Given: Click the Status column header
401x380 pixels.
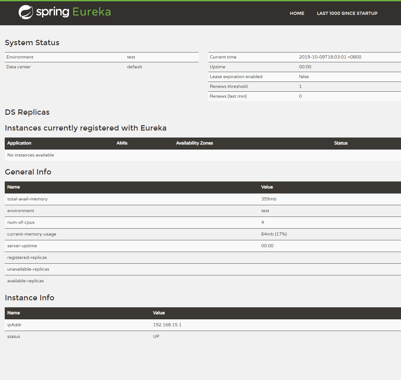Looking at the screenshot, I should 341,143.
